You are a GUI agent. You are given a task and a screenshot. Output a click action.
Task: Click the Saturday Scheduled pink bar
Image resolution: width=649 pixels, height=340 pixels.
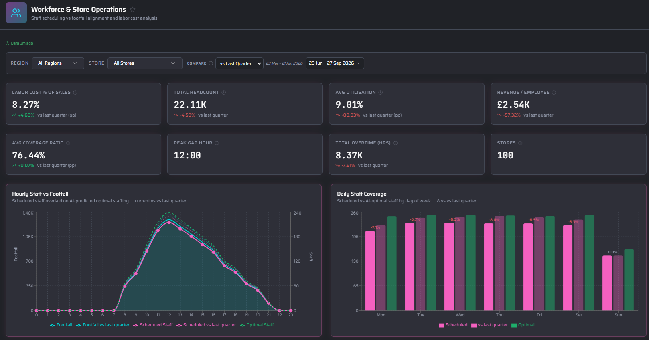(568, 268)
